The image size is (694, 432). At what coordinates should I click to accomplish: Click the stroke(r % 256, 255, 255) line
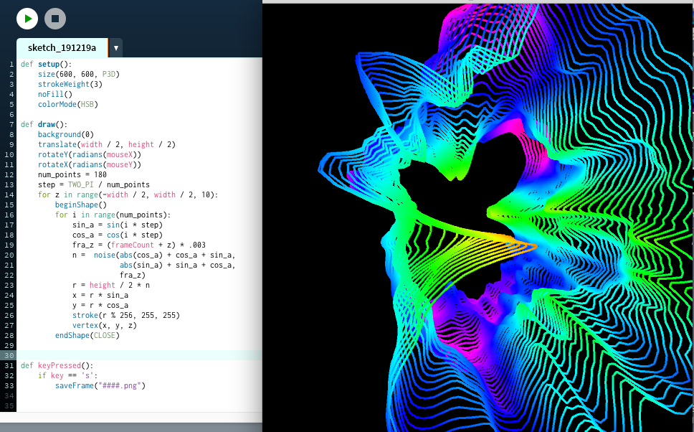(x=125, y=315)
